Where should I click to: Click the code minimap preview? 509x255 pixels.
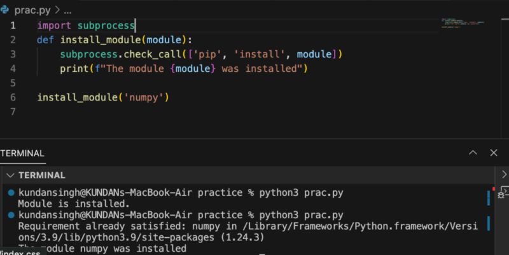[x=463, y=23]
